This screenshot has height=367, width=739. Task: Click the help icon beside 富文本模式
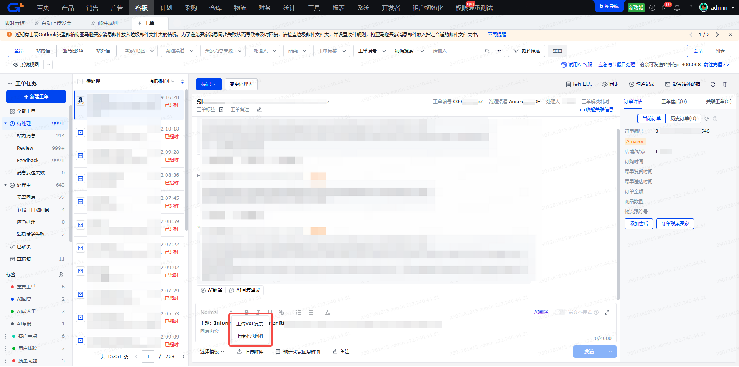[596, 312]
